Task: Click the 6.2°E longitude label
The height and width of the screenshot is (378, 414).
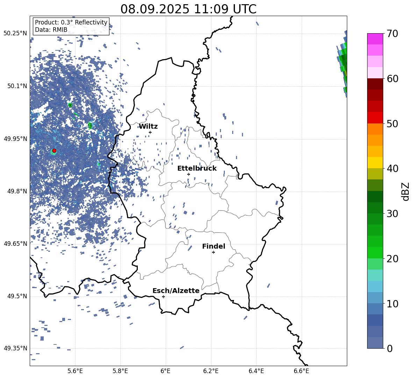Action: click(211, 371)
